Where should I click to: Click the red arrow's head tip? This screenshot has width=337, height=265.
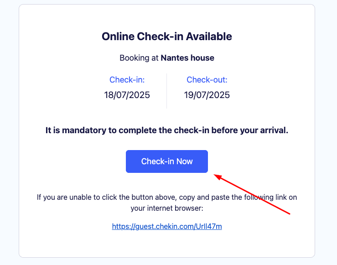click(215, 175)
